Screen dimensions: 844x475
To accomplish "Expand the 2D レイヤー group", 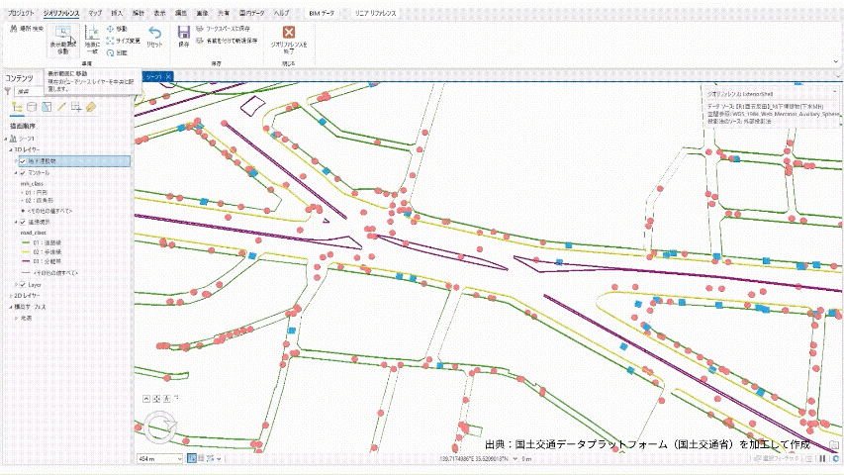I will (8, 295).
